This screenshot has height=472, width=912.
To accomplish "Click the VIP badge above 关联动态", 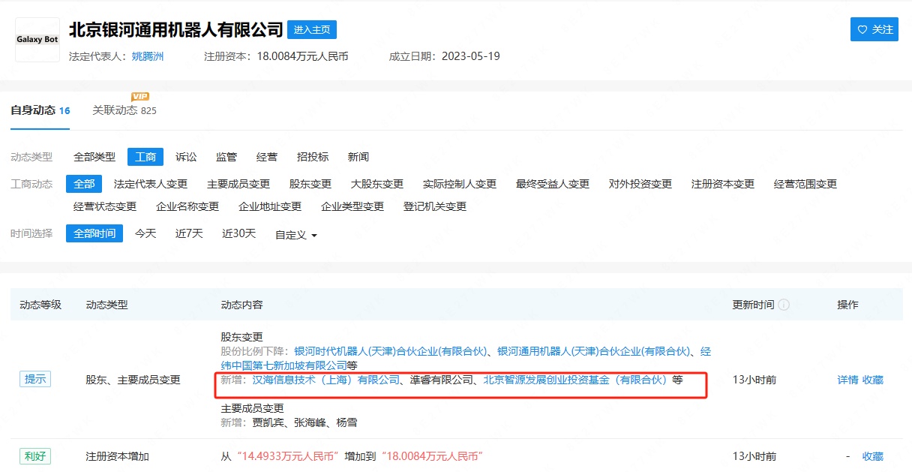I will pos(140,96).
